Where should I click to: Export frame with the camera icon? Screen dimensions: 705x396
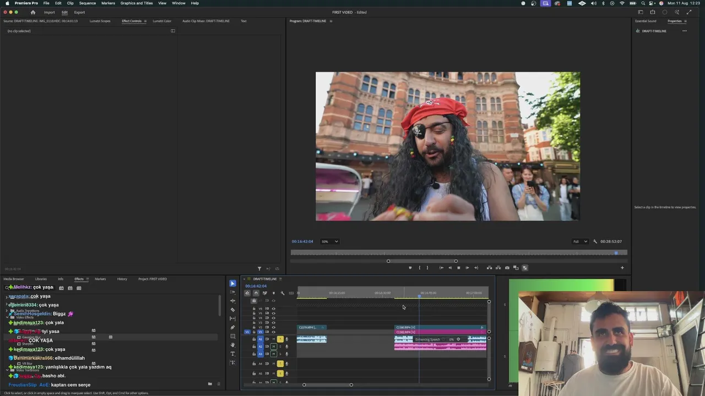507,268
